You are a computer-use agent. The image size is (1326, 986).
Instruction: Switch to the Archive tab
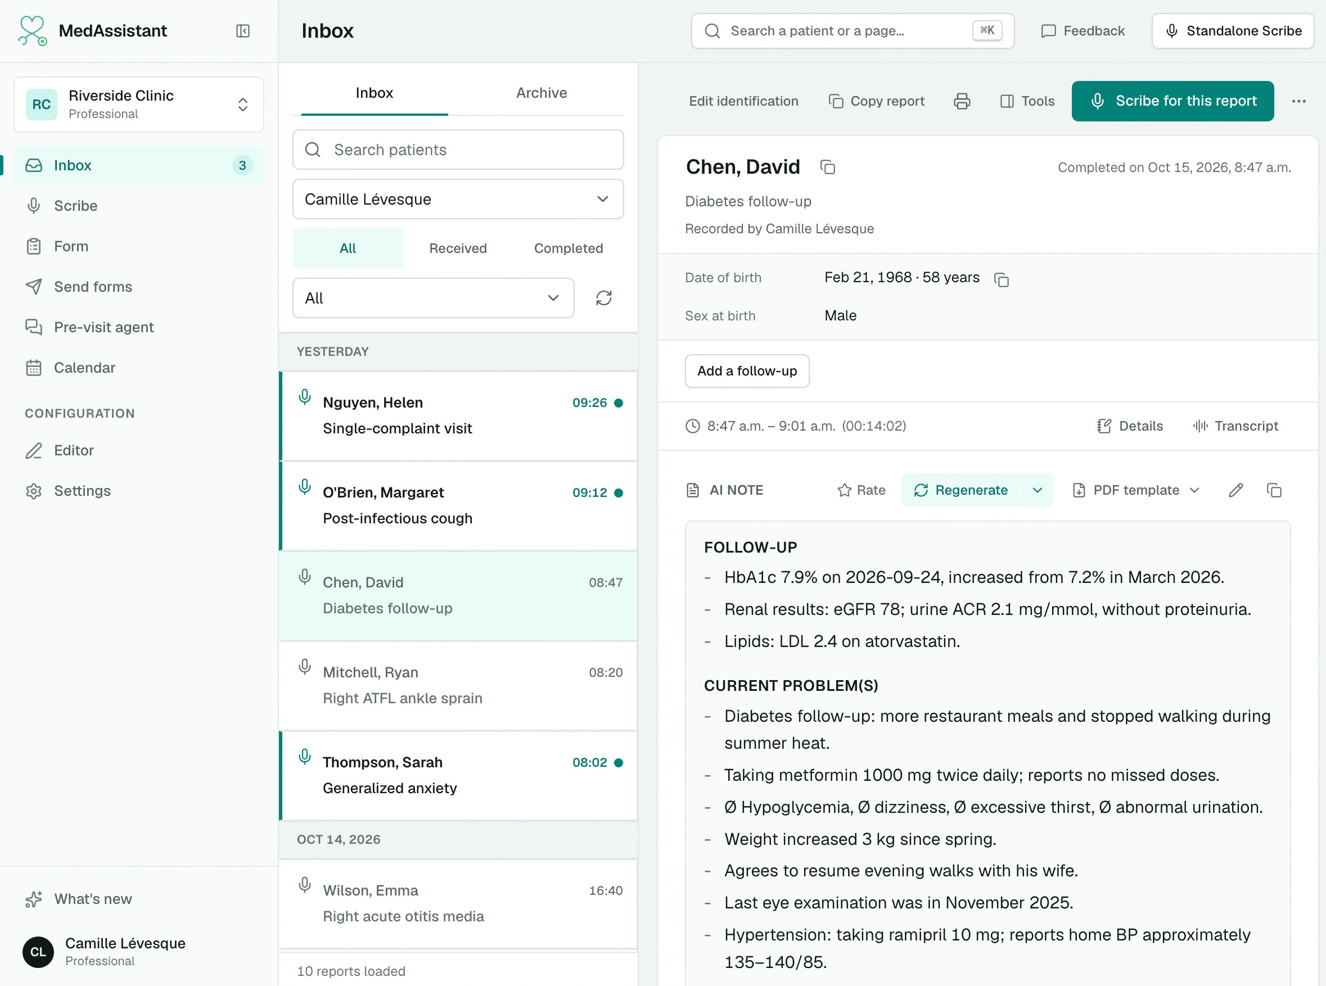pyautogui.click(x=542, y=93)
